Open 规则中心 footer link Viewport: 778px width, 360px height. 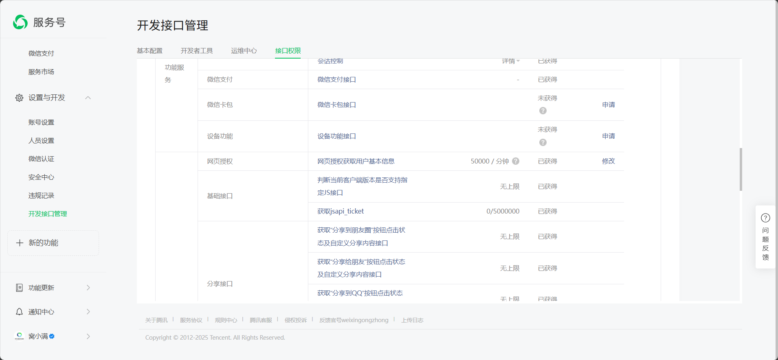tap(226, 320)
